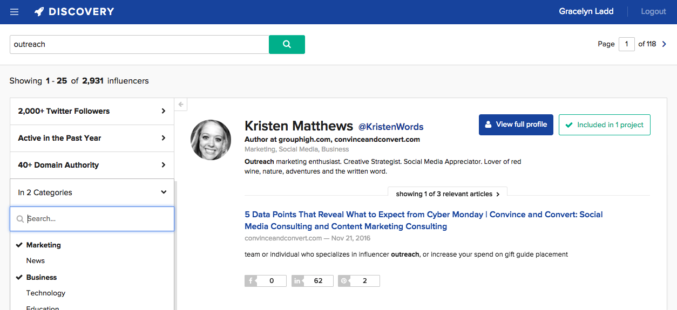Image resolution: width=677 pixels, height=310 pixels.
Task: Click the Logout link
Action: pyautogui.click(x=653, y=11)
